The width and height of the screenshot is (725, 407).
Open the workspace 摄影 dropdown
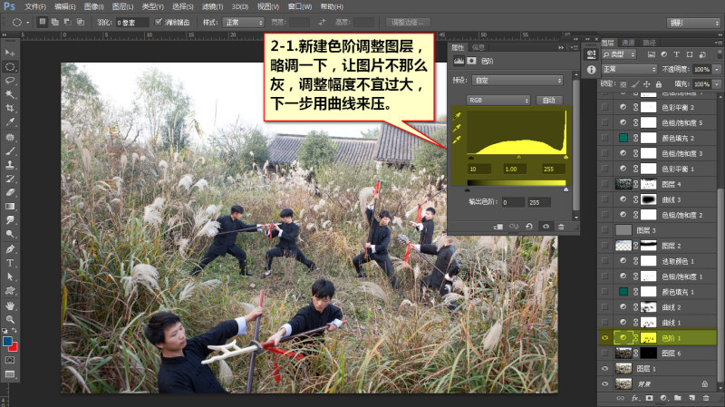coord(693,23)
